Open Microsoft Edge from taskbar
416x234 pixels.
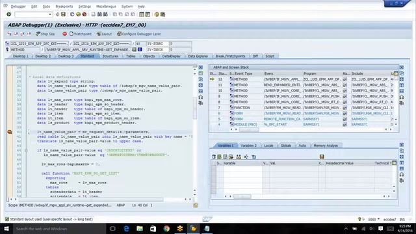[x=126, y=228]
